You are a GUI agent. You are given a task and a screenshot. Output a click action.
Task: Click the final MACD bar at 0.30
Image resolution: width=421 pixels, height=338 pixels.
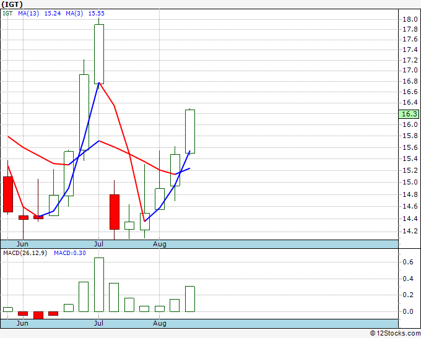point(190,299)
